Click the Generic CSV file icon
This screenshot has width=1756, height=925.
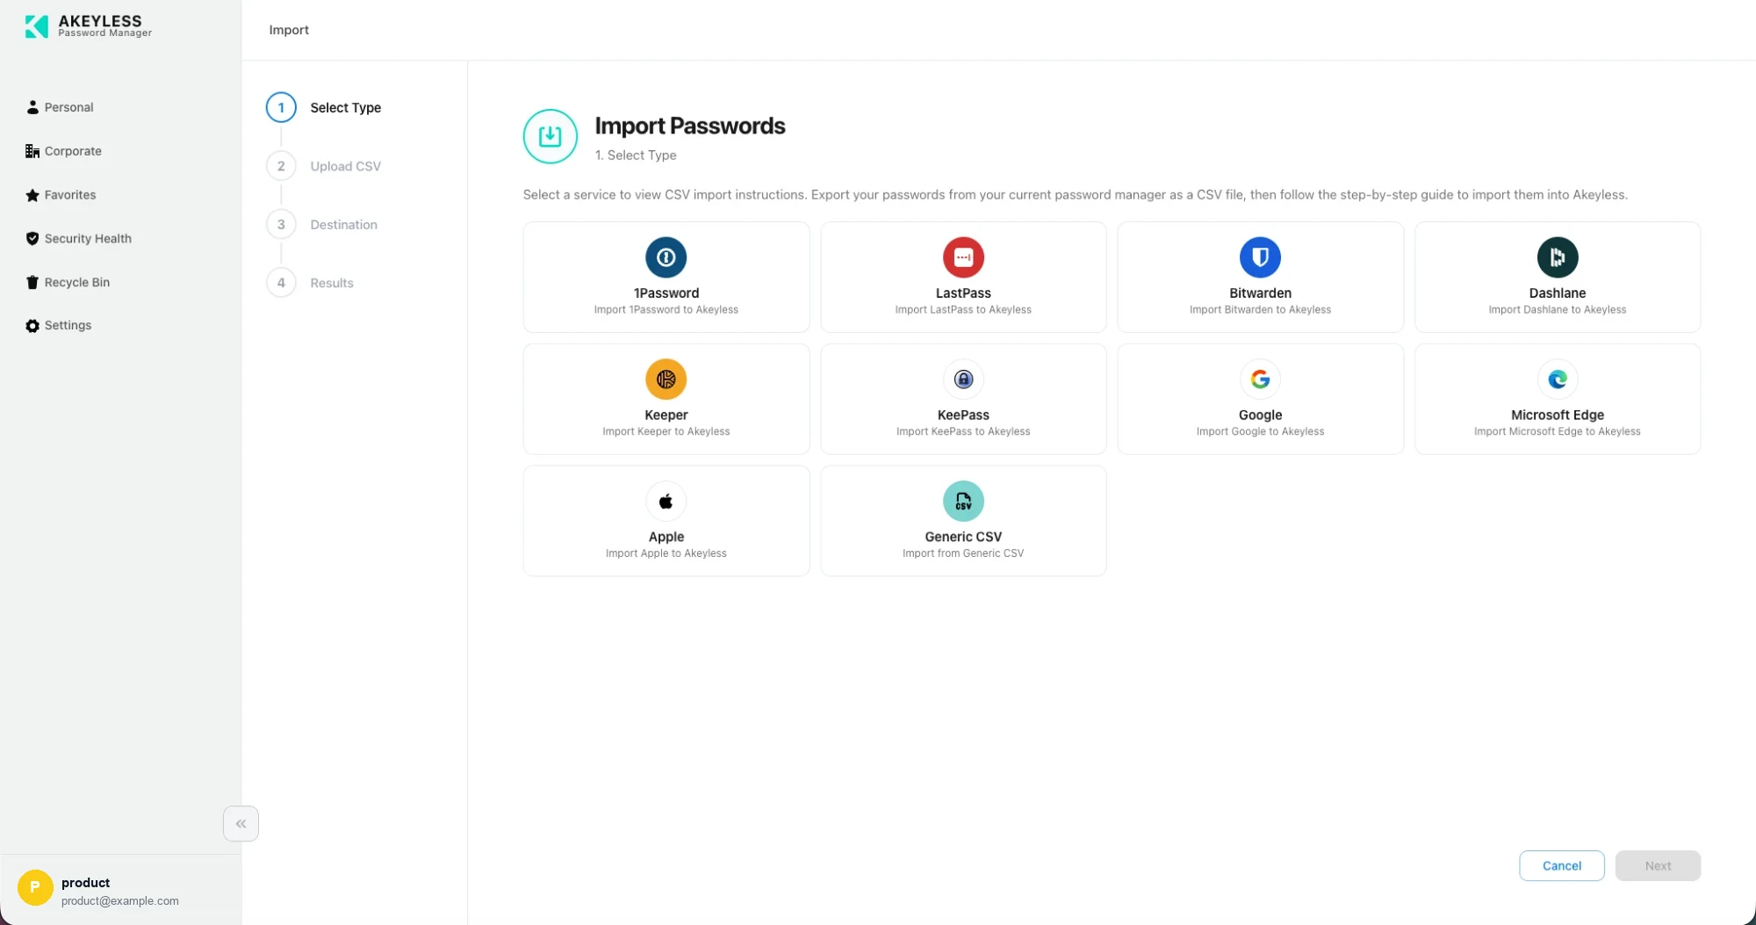click(963, 502)
